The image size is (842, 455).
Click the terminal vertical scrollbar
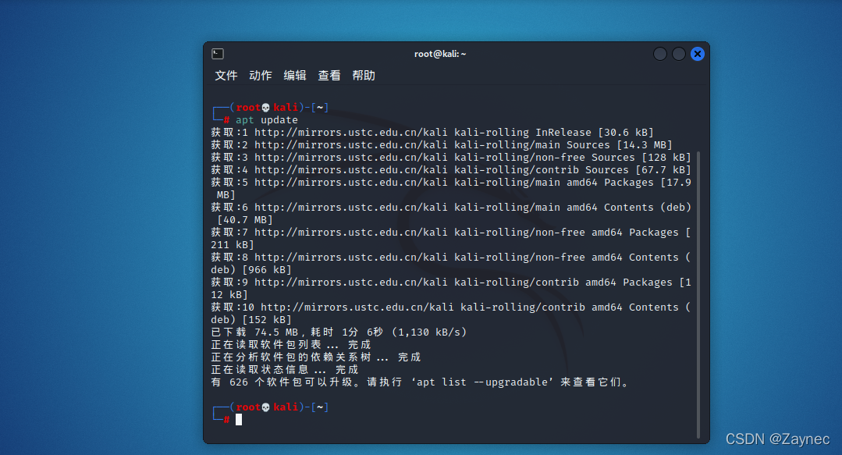coord(698,294)
